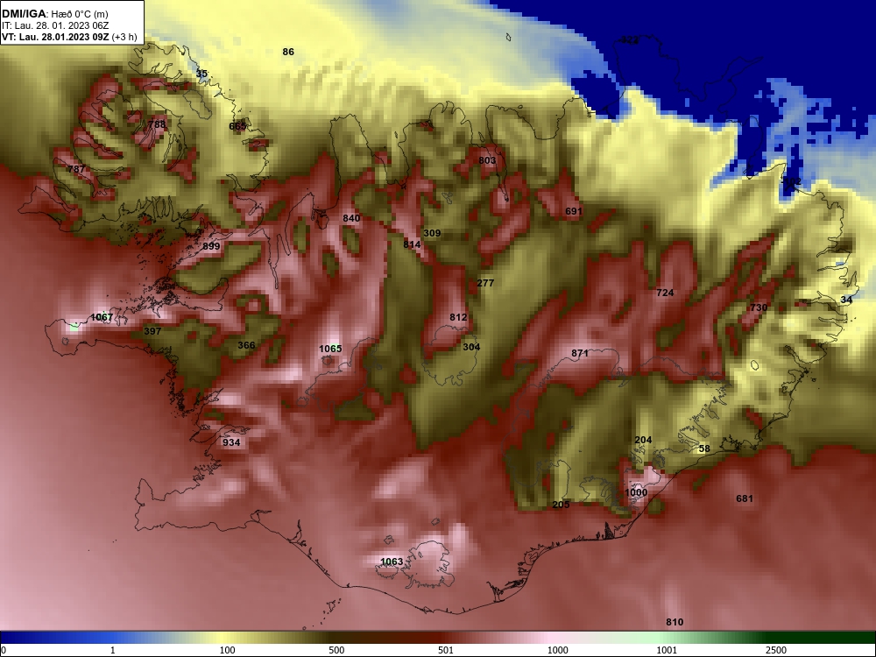Click the map value 34 on east coast
The image size is (876, 657).
(x=846, y=300)
